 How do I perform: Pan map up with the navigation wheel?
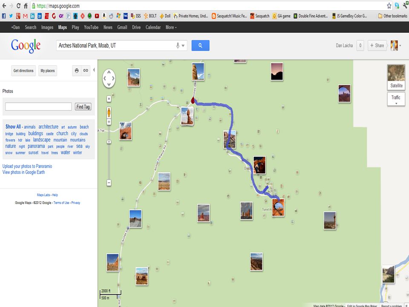(109, 72)
